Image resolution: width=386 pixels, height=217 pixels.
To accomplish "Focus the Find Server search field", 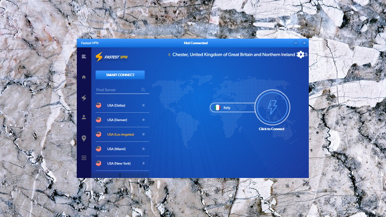I will pyautogui.click(x=122, y=90).
